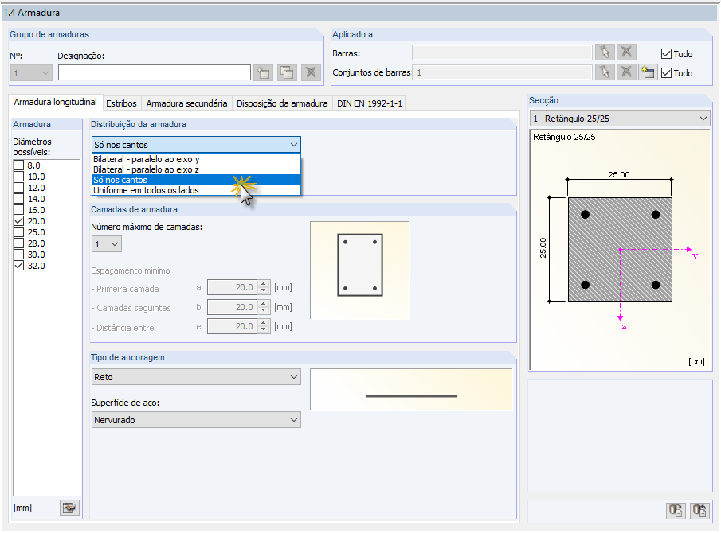The height and width of the screenshot is (533, 721).
Task: Choose Bilateral - paralelo ao eixo z
Action: point(196,169)
